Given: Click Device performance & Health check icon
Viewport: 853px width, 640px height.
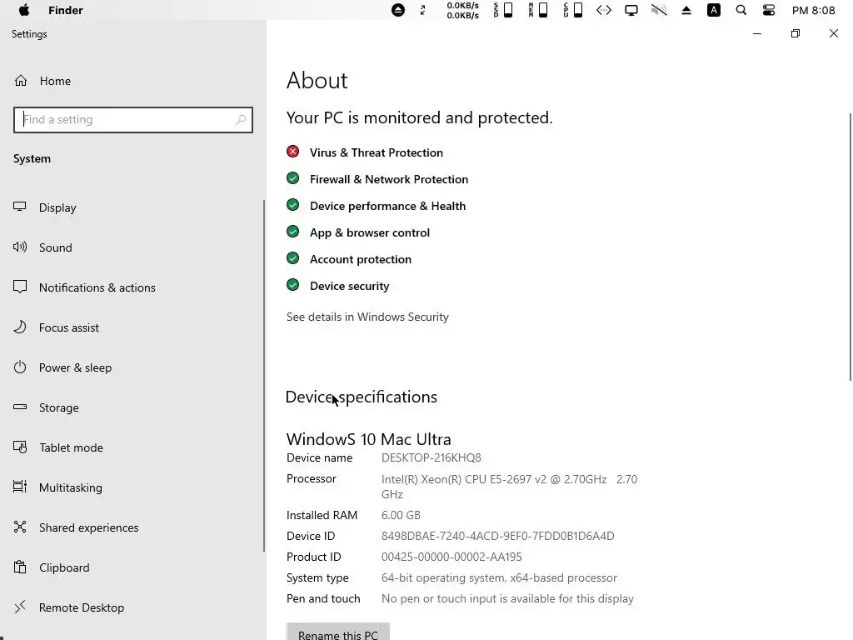Looking at the screenshot, I should (292, 205).
